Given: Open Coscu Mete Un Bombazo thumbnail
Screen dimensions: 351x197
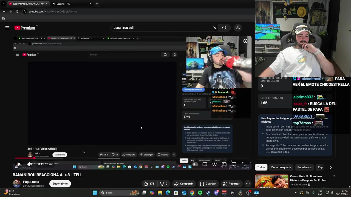Looking at the screenshot, I should coord(271,181).
